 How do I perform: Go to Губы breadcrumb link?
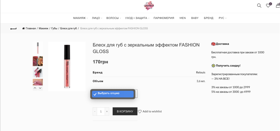[x=54, y=28]
